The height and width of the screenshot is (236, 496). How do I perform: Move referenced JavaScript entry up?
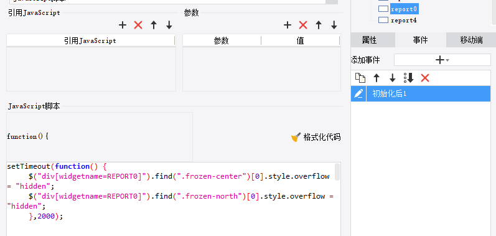[x=154, y=25]
